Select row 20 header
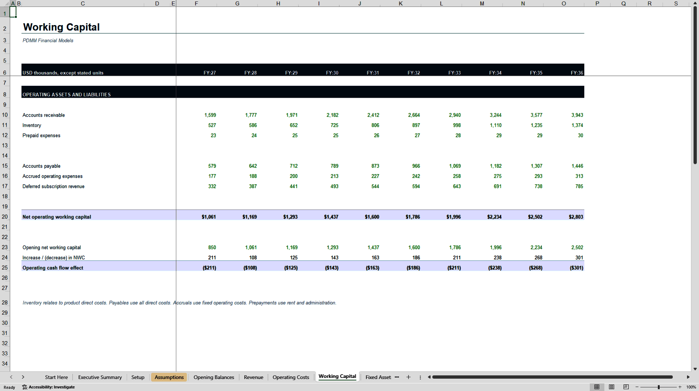Screen dimensions: 699x391 (x=5, y=217)
